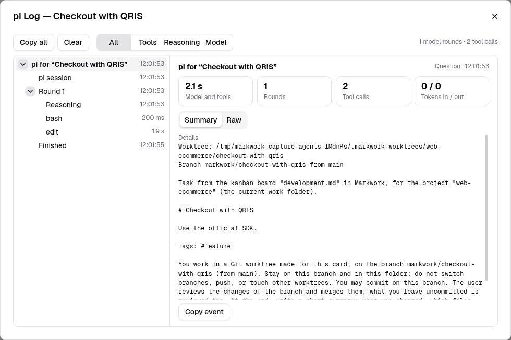511x340 pixels.
Task: Click the "Tags: #feature" line
Action: [x=204, y=246]
